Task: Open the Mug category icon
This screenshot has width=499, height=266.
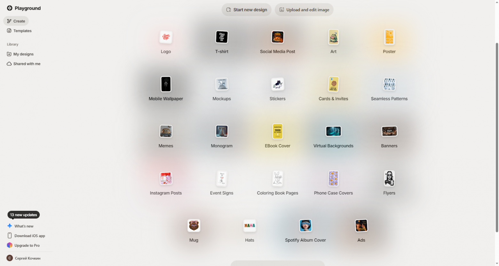Action: click(194, 226)
